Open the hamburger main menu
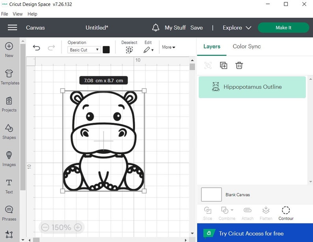 click(12, 28)
